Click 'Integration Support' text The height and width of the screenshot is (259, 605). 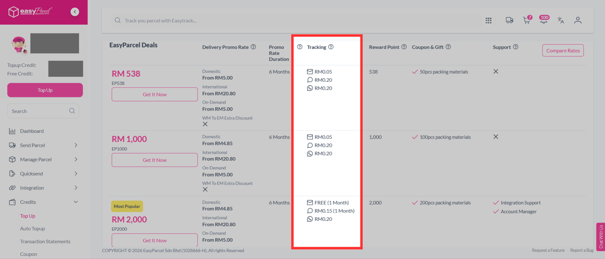tap(520, 203)
